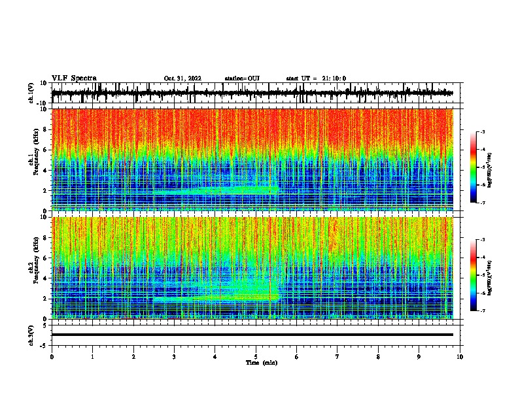Click the "VLF Spectra" plot title
Image resolution: width=518 pixels, height=400 pixels.
click(74, 78)
